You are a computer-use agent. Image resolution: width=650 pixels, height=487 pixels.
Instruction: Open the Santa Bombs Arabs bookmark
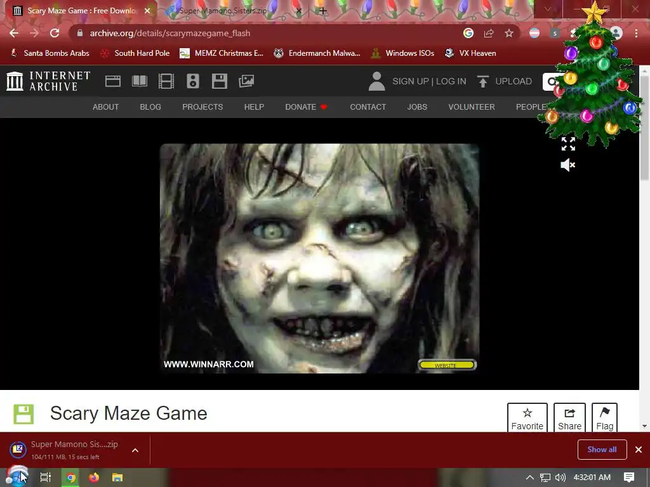point(50,53)
